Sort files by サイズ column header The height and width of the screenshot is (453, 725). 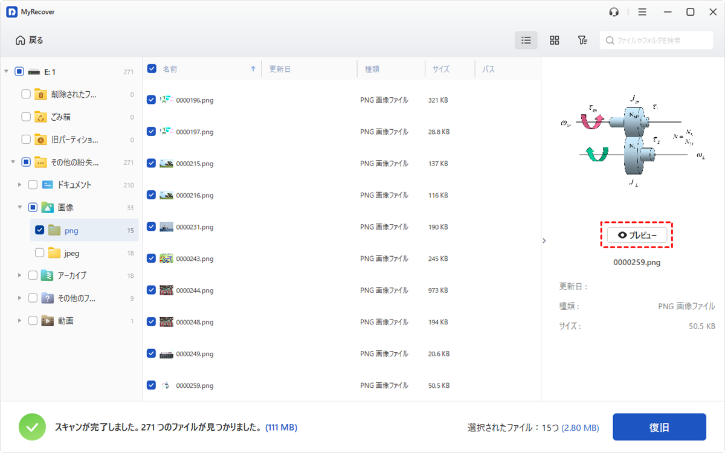coord(441,69)
